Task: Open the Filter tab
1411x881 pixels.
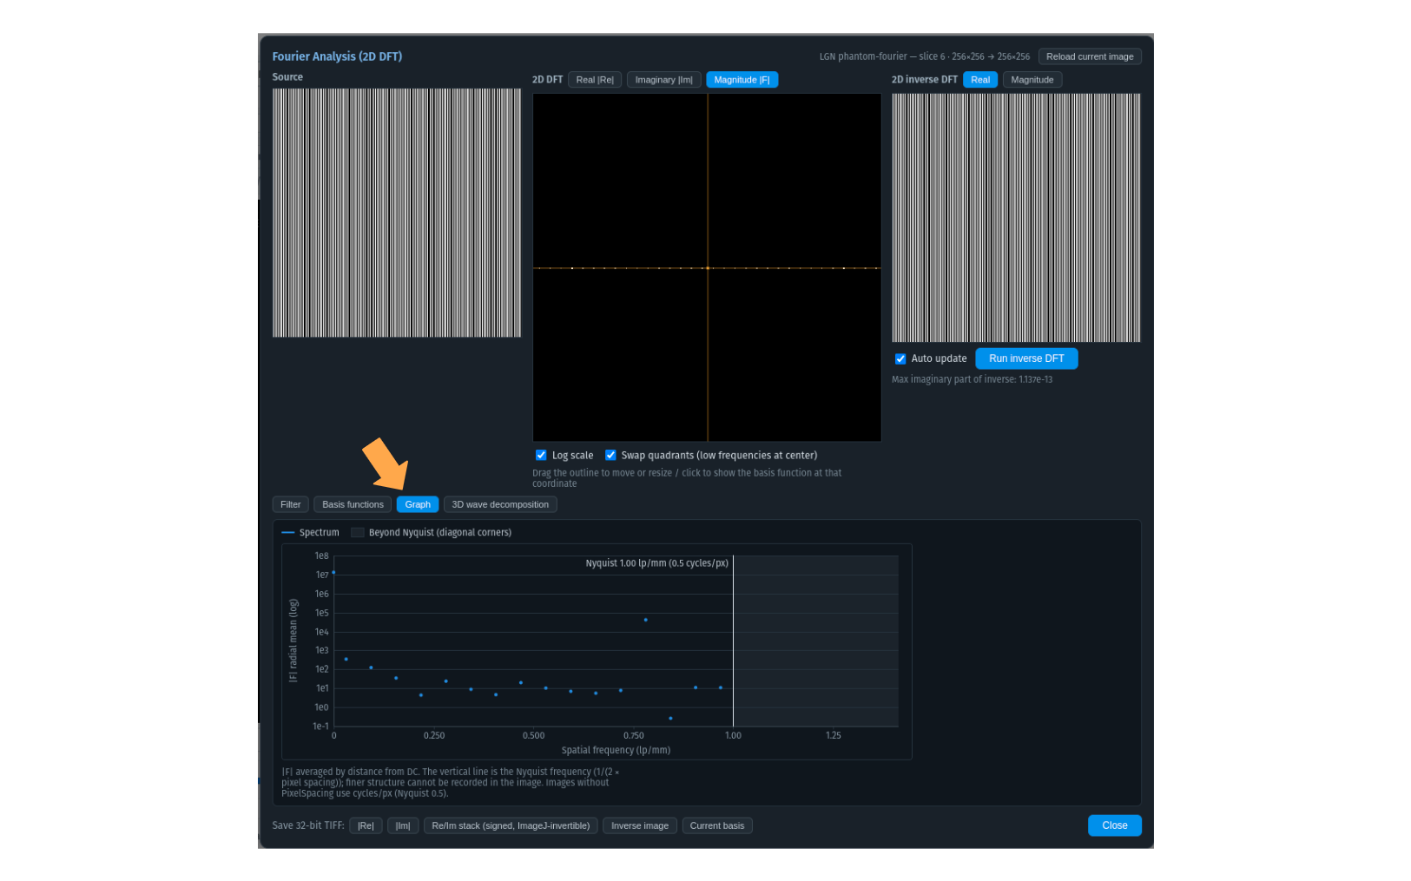Action: (290, 504)
